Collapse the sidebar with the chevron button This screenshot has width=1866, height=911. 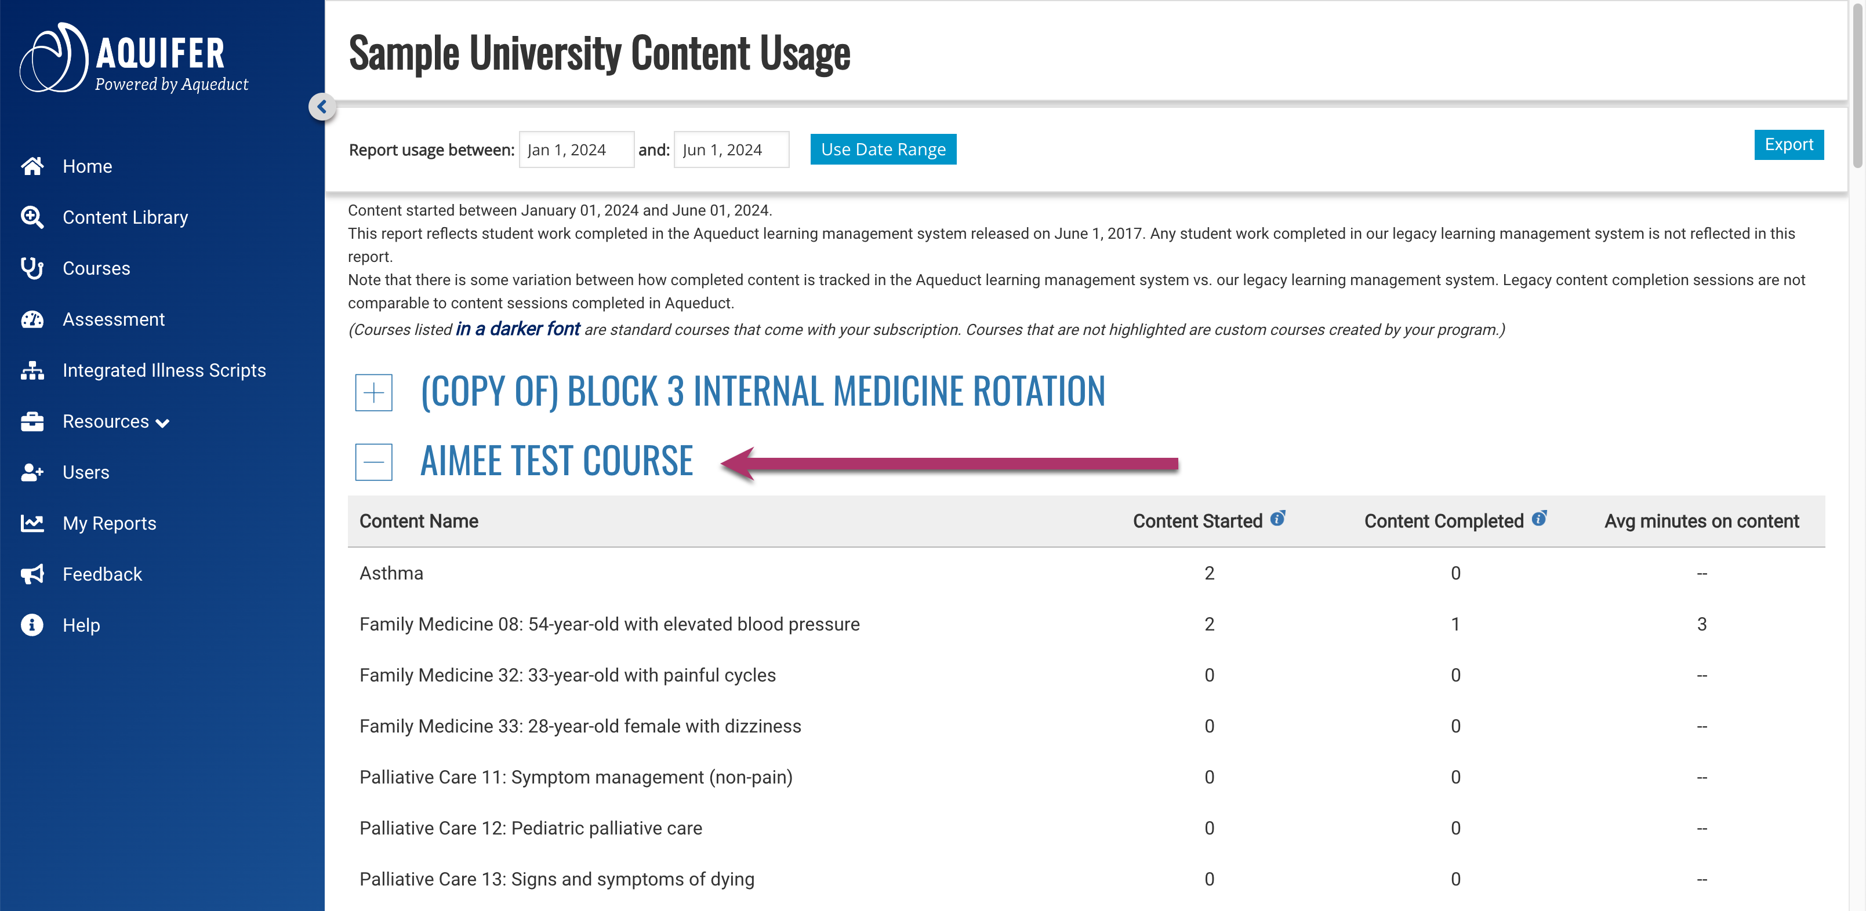click(x=322, y=107)
